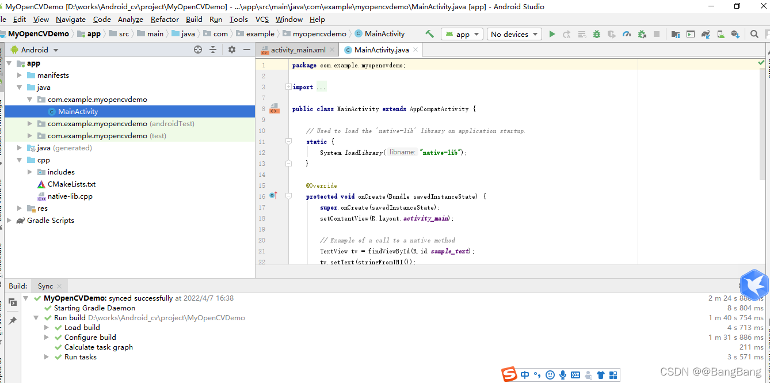Open the Refactor menu
This screenshot has width=770, height=383.
tap(165, 19)
